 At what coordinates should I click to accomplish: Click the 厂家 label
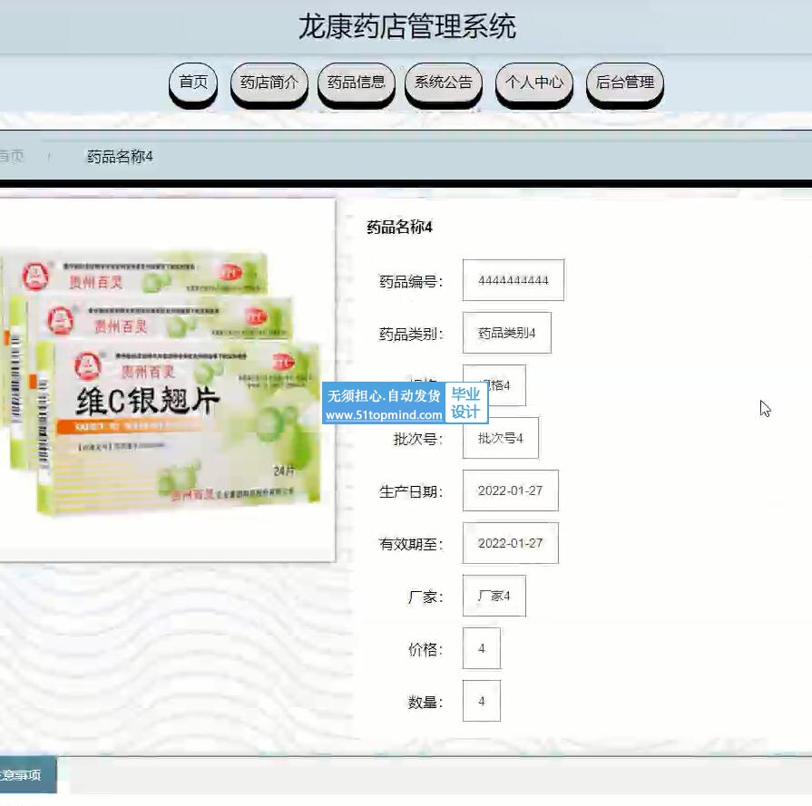[x=426, y=597]
